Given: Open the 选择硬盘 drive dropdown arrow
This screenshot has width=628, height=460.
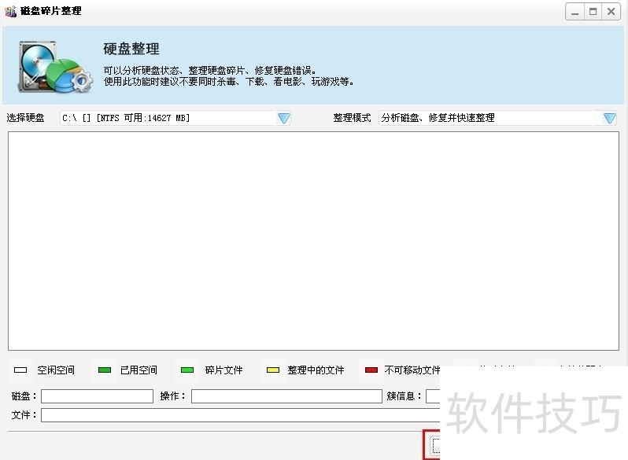Looking at the screenshot, I should click(283, 118).
